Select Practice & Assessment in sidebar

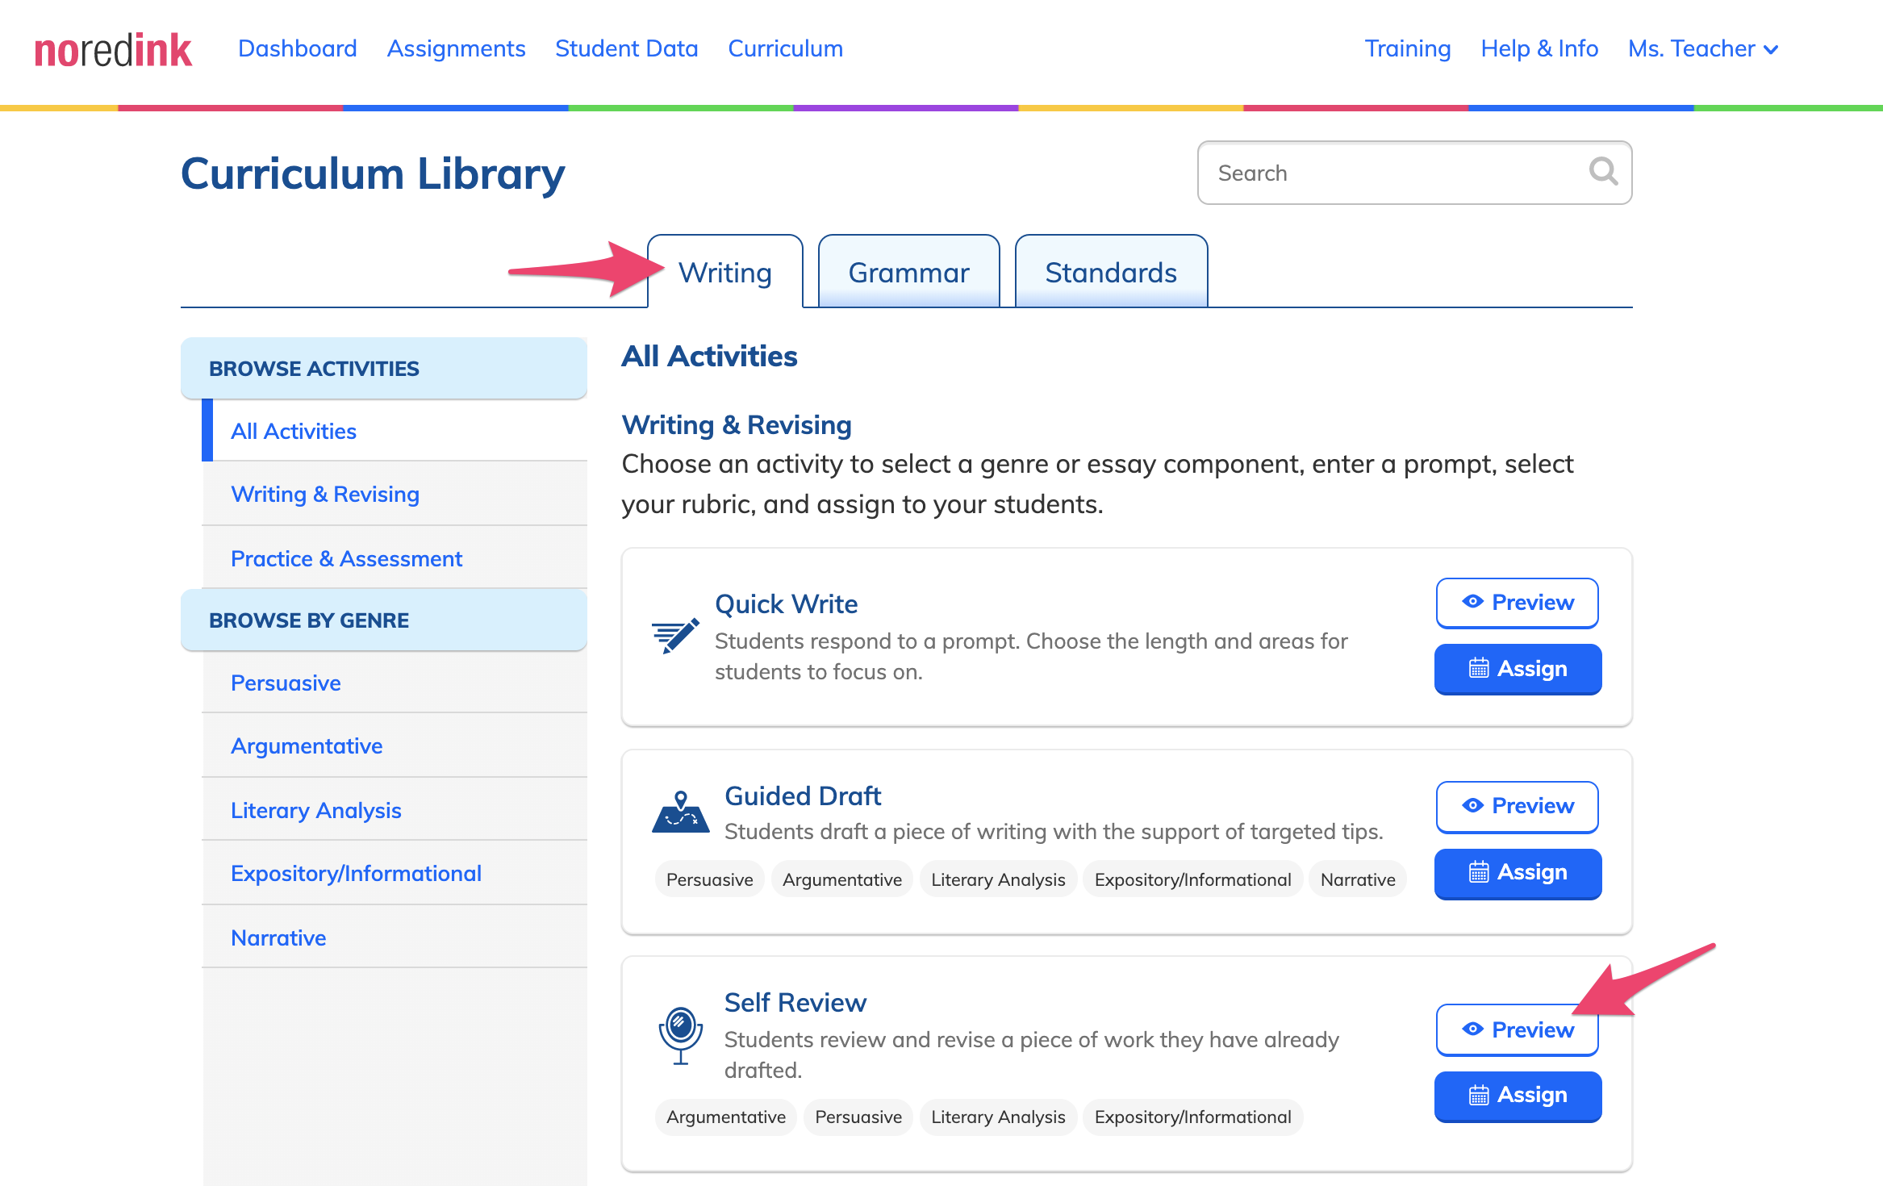click(395, 558)
